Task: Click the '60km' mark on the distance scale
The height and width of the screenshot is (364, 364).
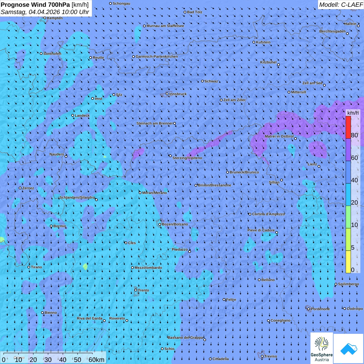Action: click(x=96, y=360)
